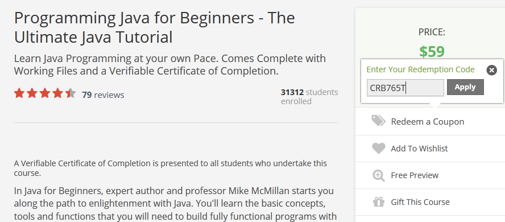Click the coupon tag icon
Screen dimensions: 505x222
(378, 121)
